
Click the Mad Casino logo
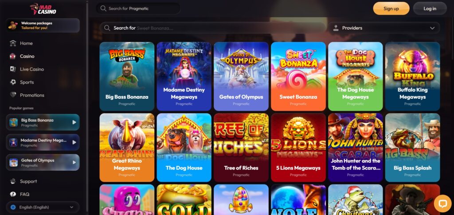43,9
